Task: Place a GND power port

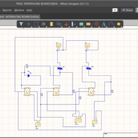Action: [66, 24]
